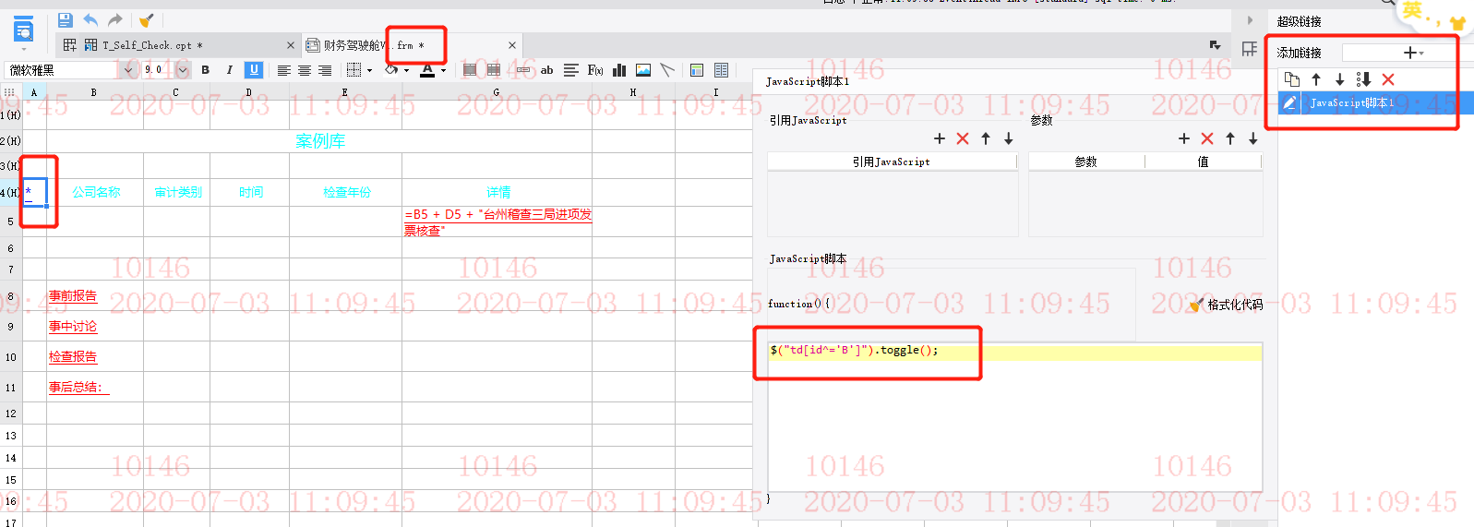Add a referenced JavaScript with the plus icon
This screenshot has height=527, width=1474.
(940, 138)
